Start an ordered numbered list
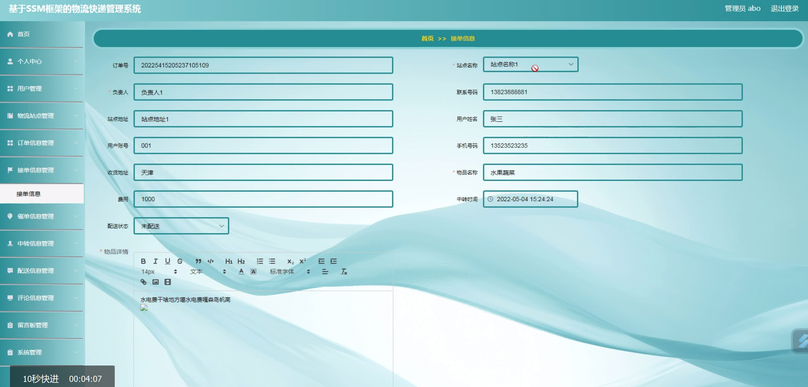The image size is (808, 387). click(x=260, y=261)
